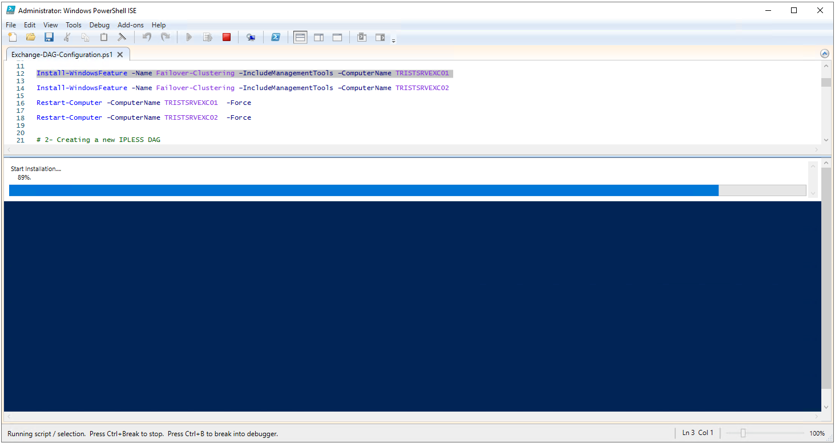Run Selection icon in toolbar
The image size is (835, 443).
pyautogui.click(x=208, y=37)
